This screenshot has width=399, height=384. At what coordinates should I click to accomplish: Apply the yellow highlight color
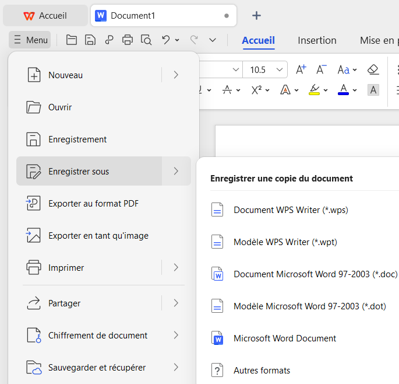pos(314,90)
